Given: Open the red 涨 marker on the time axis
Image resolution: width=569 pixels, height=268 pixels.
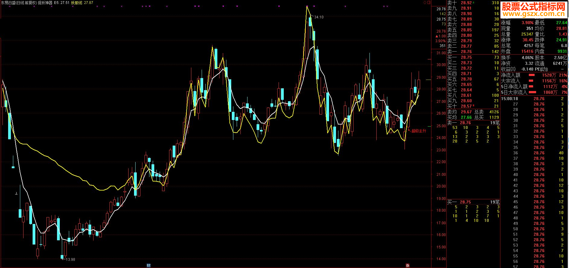Looking at the screenshot, I should (408, 265).
